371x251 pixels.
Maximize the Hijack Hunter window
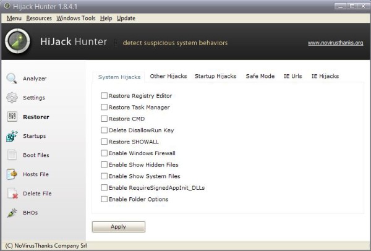pos(352,6)
